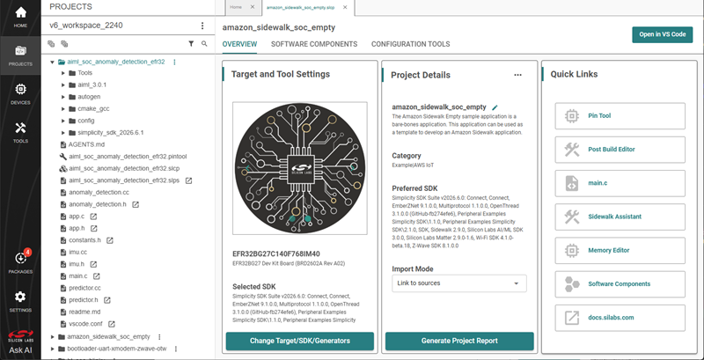Switch to Configuration Tools tab
Image resolution: width=704 pixels, height=360 pixels.
click(410, 44)
